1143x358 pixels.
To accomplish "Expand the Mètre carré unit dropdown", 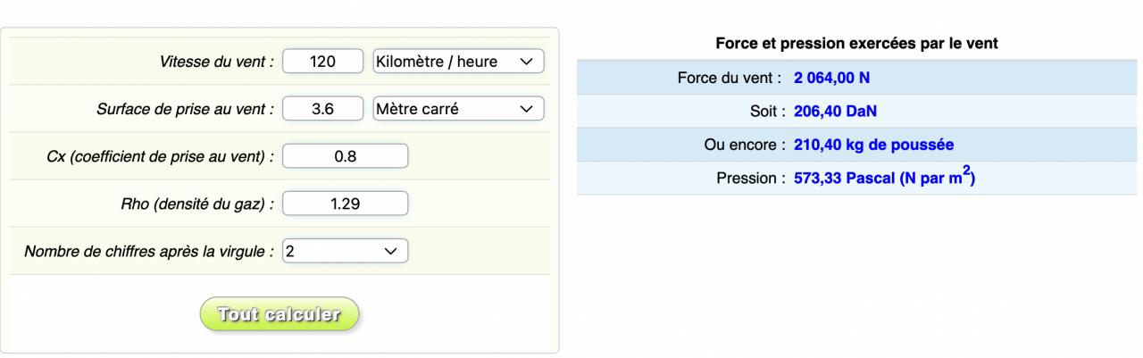I will tap(457, 109).
